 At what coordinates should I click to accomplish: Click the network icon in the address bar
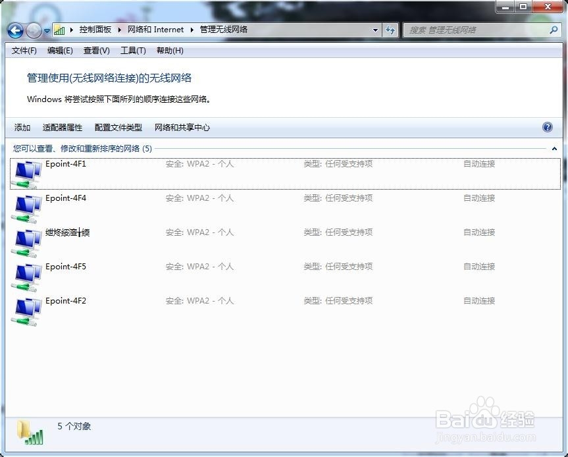[x=59, y=30]
